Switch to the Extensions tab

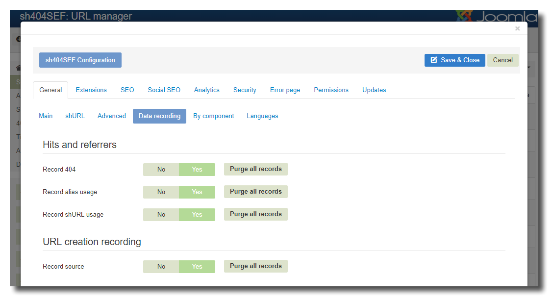pyautogui.click(x=91, y=90)
